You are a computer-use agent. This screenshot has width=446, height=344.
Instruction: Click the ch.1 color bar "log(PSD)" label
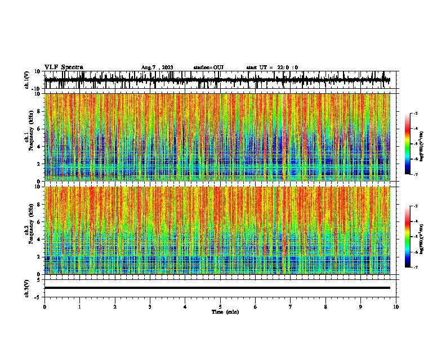422,147
